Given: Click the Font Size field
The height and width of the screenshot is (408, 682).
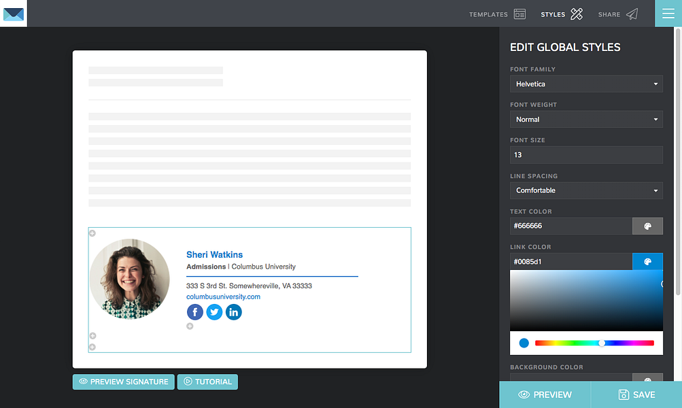Looking at the screenshot, I should click(x=586, y=155).
